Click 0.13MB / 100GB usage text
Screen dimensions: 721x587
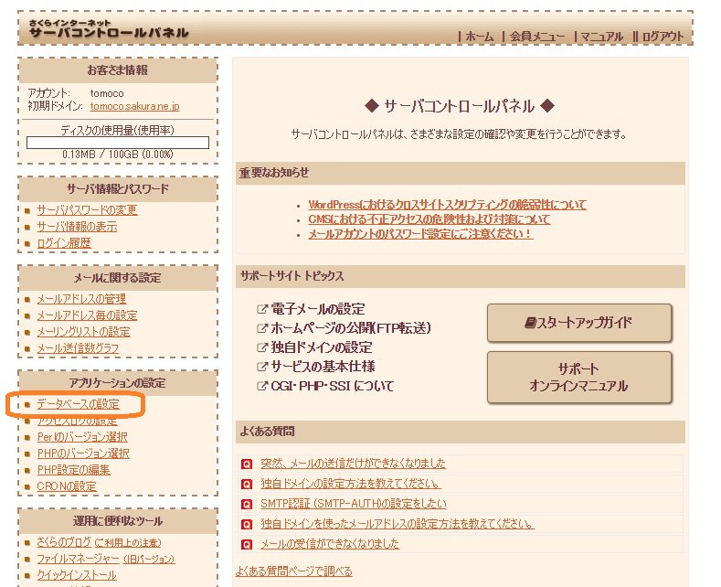click(x=118, y=155)
